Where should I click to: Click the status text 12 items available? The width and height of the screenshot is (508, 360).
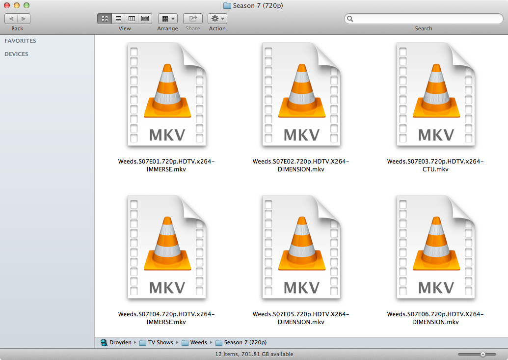click(x=254, y=354)
